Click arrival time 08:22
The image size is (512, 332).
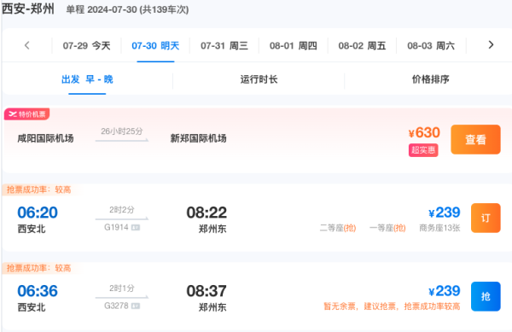(207, 213)
